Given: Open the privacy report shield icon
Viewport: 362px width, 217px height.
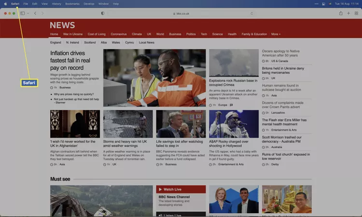Looking at the screenshot, I should (x=103, y=13).
